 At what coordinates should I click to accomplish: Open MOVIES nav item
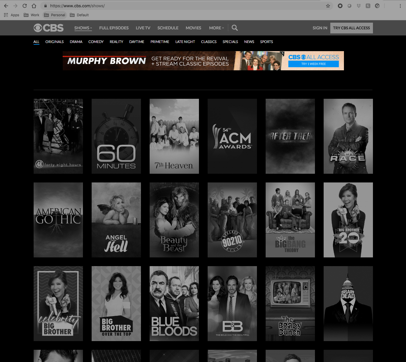click(x=193, y=28)
